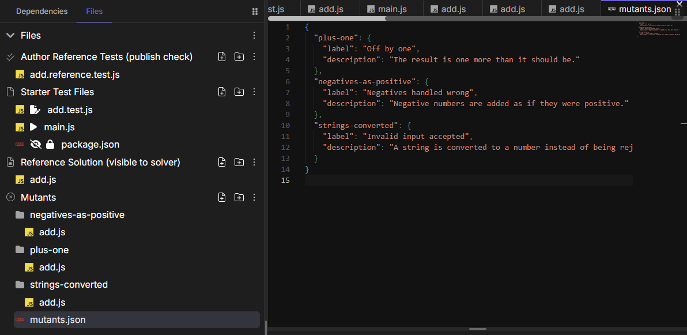
Task: Open package.json file
Action: pyautogui.click(x=90, y=144)
